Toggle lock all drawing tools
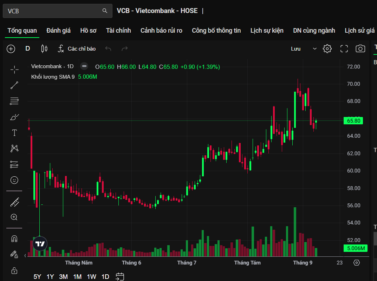377x281 pixels. tap(14, 271)
